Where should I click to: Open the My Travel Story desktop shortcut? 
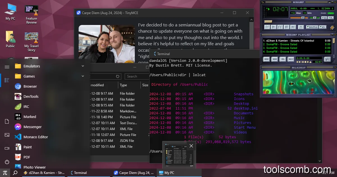[31, 42]
